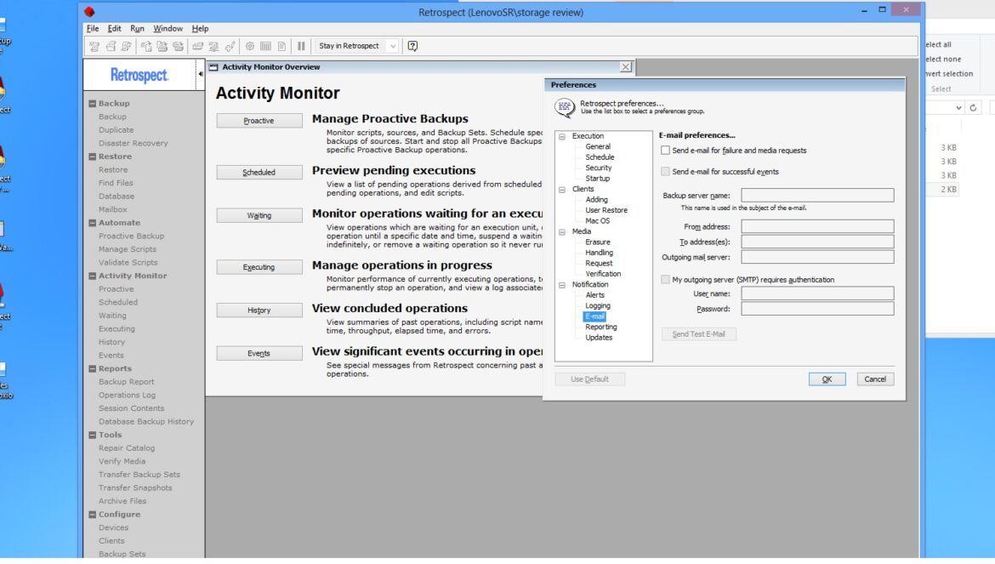Select Updates in the preferences tree
995x564 pixels.
point(599,338)
